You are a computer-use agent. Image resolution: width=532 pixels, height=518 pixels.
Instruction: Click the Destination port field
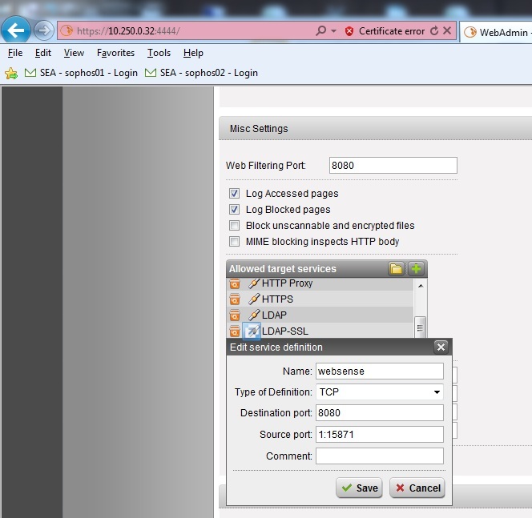380,413
